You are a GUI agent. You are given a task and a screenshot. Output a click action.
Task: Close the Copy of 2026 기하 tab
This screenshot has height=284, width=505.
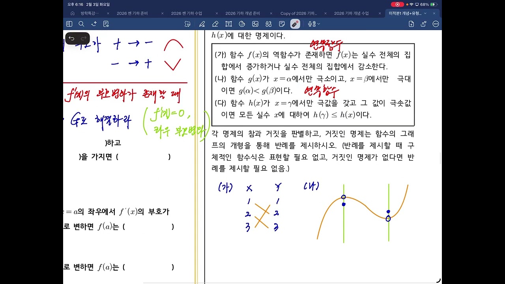click(x=325, y=13)
